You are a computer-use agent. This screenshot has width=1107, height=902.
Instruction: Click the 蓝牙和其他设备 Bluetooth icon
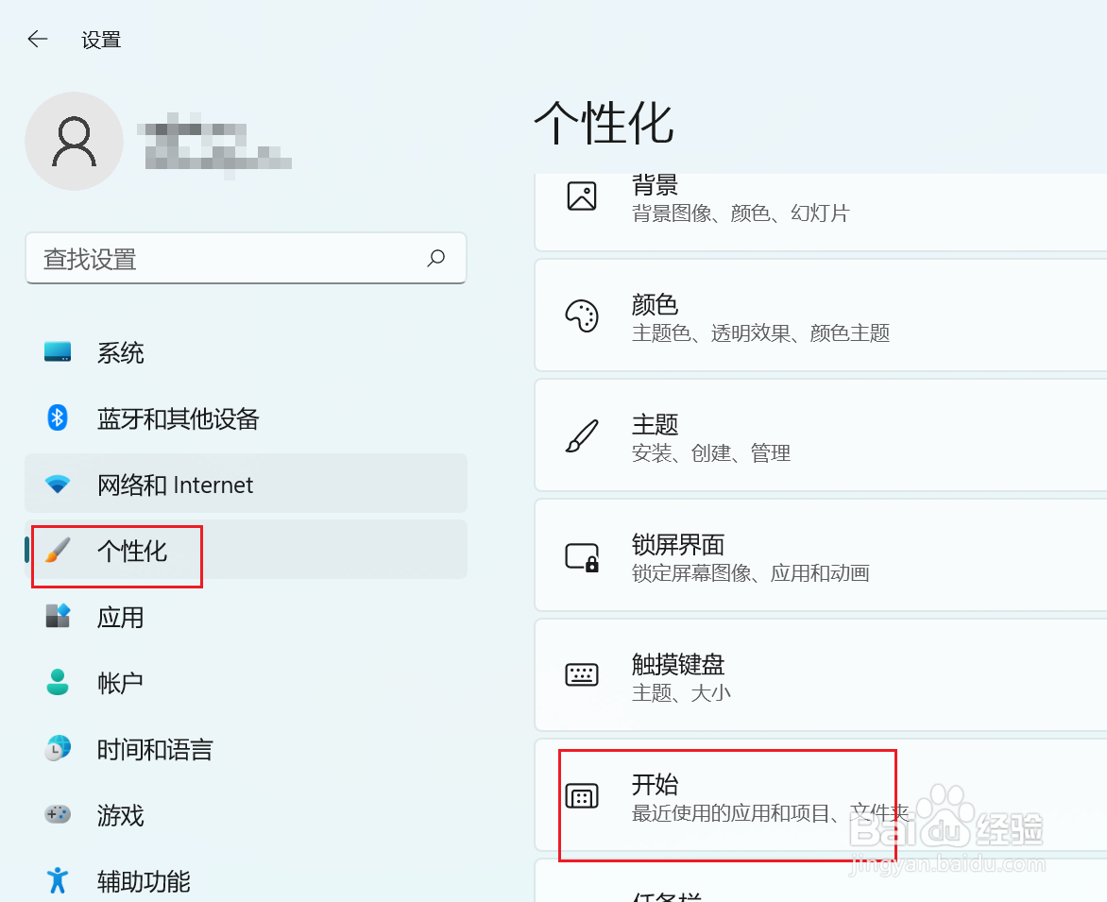[x=58, y=418]
